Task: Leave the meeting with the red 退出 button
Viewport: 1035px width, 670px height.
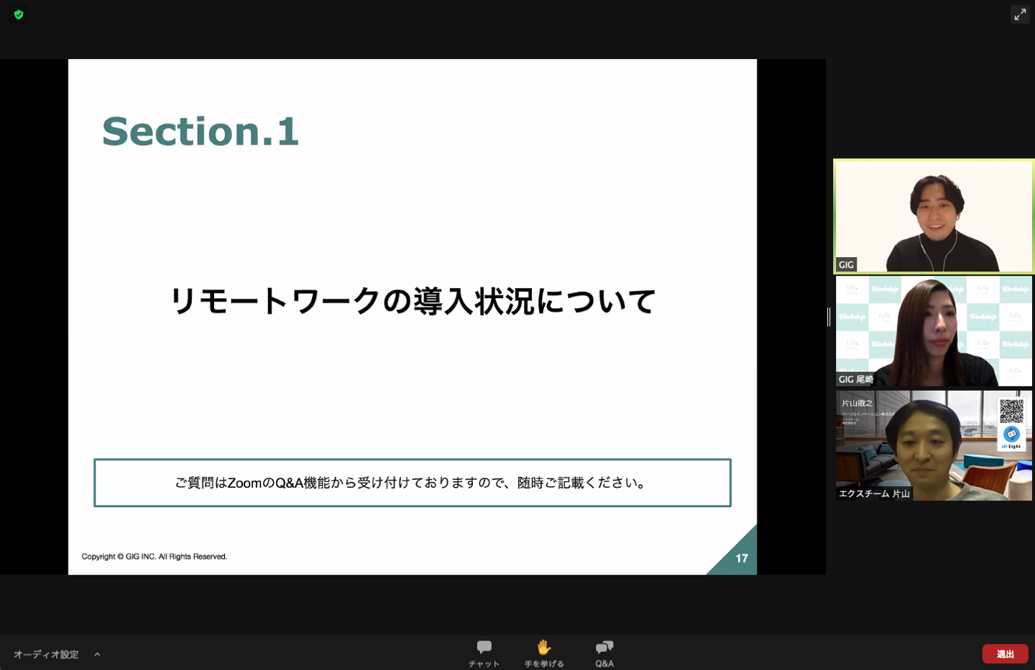Action: [x=1005, y=653]
